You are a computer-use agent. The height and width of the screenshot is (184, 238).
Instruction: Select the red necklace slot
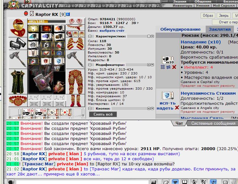[75, 28]
